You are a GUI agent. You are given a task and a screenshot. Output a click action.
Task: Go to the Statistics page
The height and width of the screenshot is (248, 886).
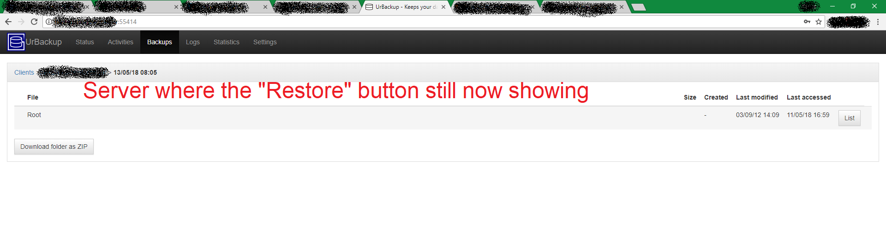coord(227,42)
